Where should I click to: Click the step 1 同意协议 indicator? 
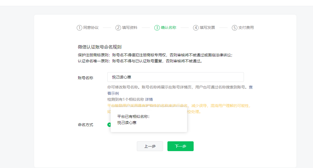pos(88,28)
